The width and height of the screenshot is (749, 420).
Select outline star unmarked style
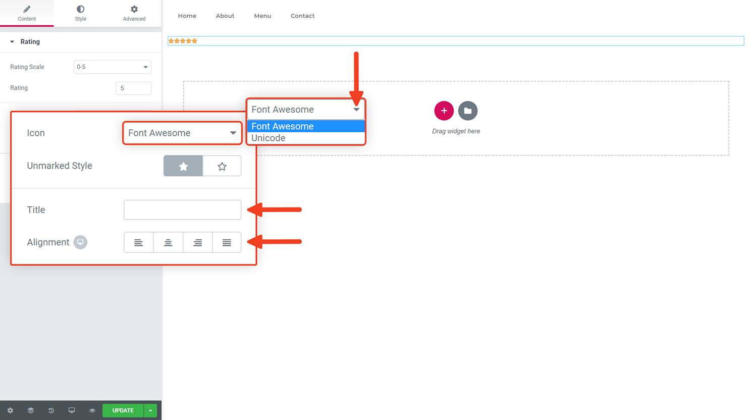click(222, 166)
